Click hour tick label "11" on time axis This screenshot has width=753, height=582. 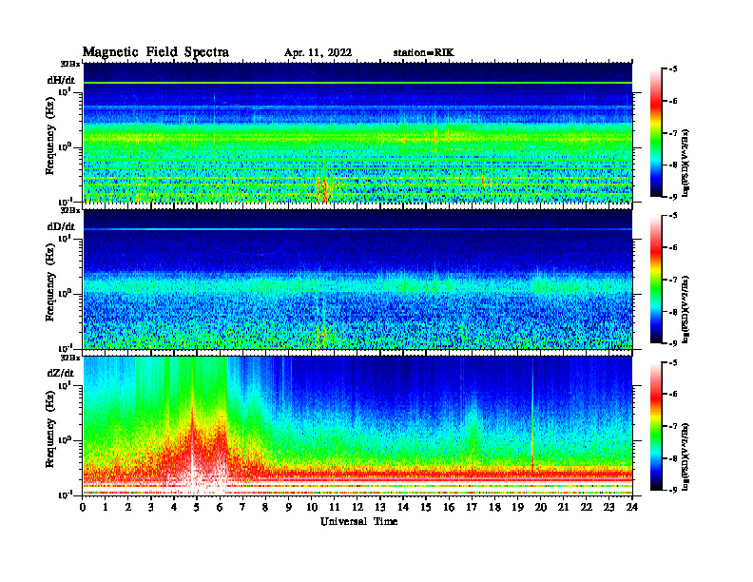tap(335, 507)
